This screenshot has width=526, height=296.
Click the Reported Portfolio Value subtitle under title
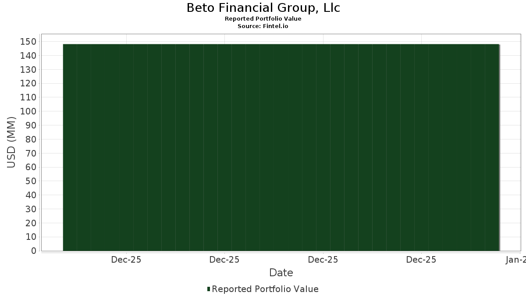(263, 19)
